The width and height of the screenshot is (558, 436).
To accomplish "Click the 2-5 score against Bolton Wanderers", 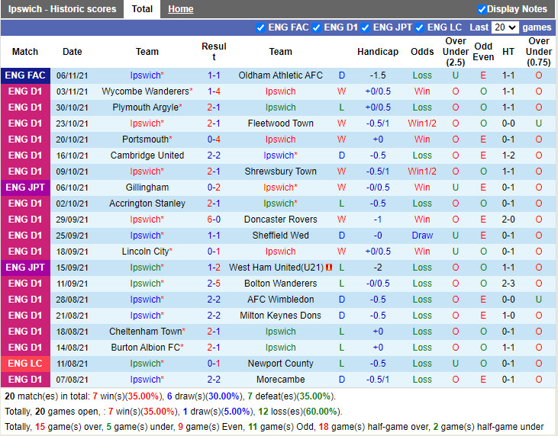I will pos(214,284).
